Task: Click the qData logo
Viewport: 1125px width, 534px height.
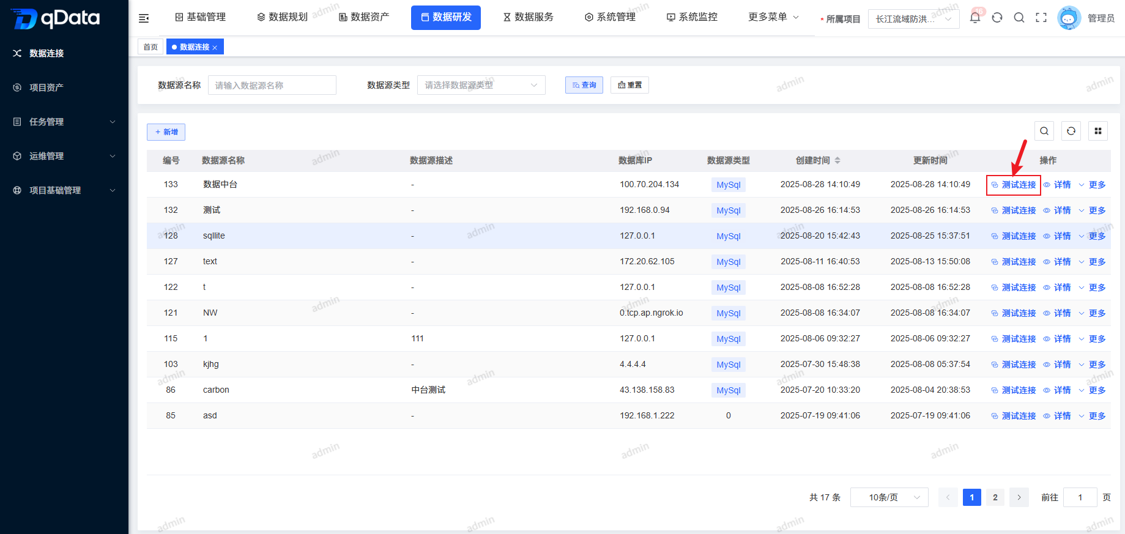Action: tap(56, 18)
